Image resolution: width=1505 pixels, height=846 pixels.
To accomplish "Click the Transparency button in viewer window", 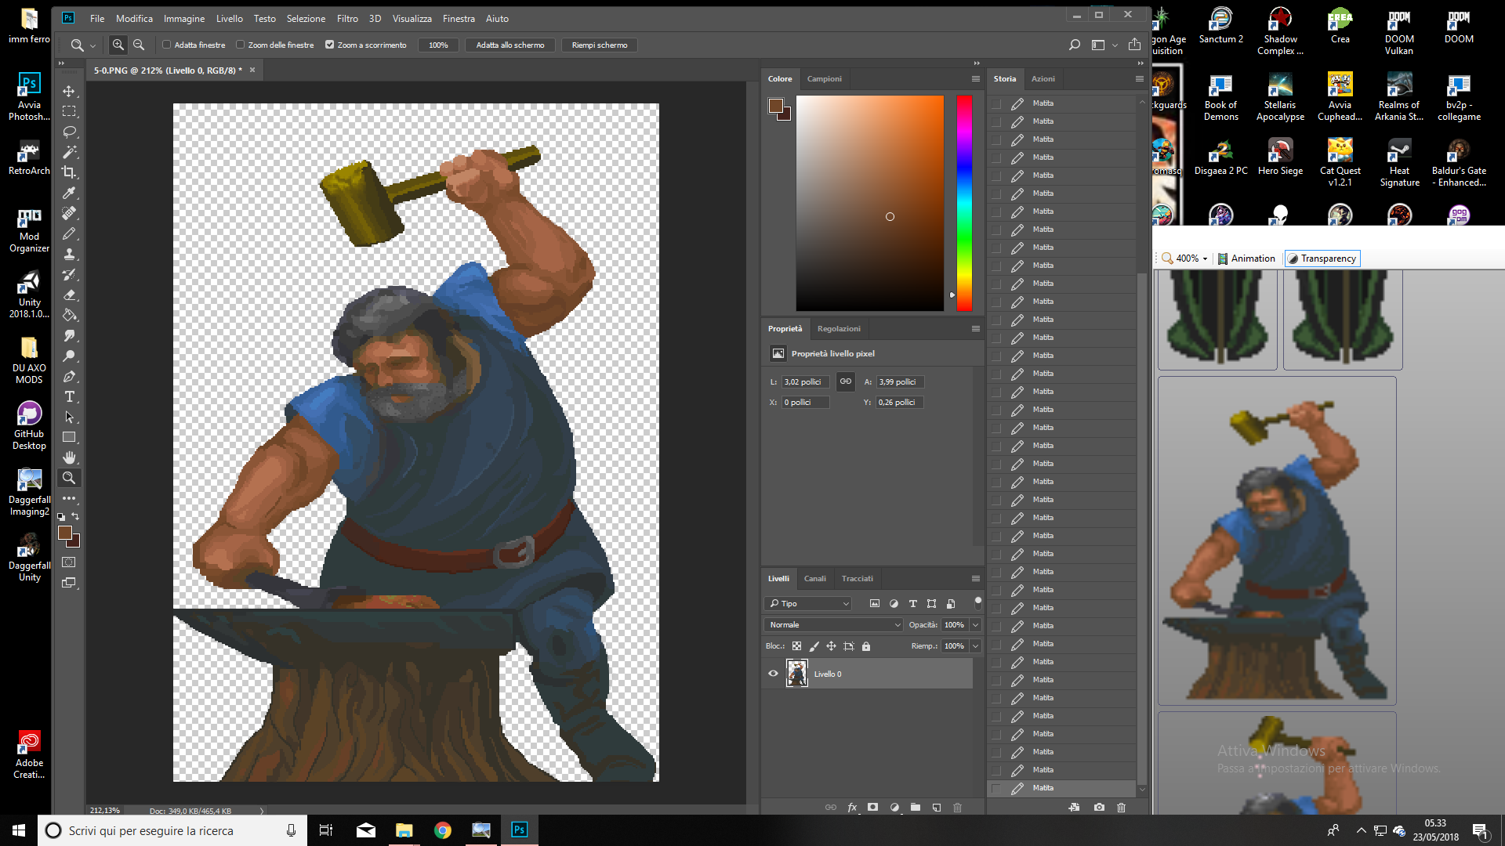I will (1322, 258).
